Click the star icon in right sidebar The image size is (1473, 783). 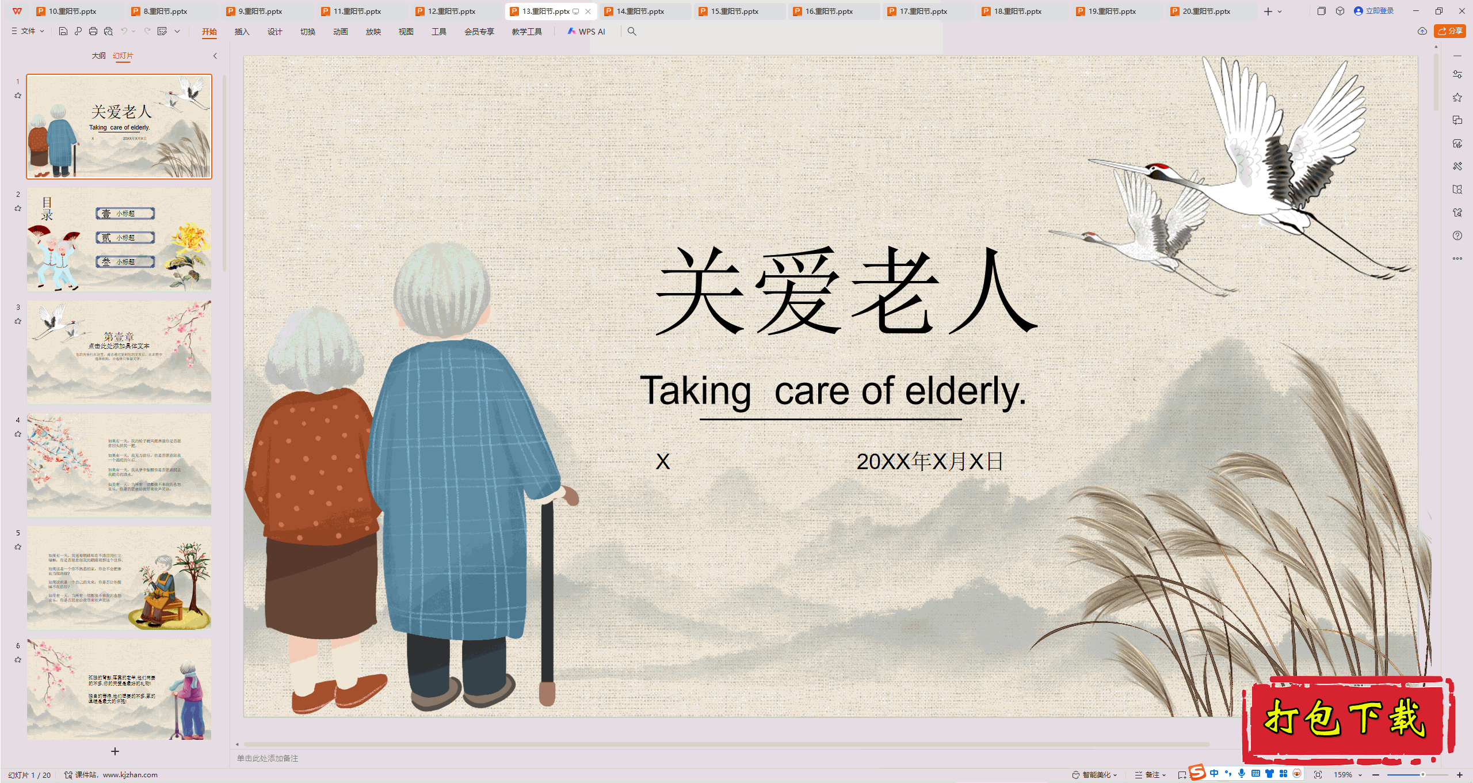[x=1457, y=97]
